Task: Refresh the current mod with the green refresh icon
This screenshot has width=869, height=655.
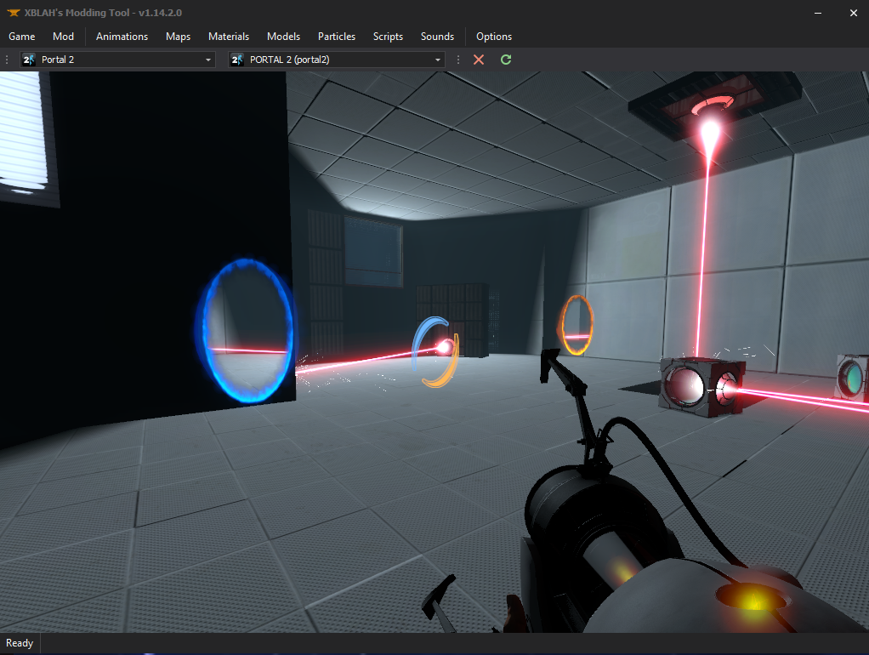Action: pyautogui.click(x=505, y=60)
